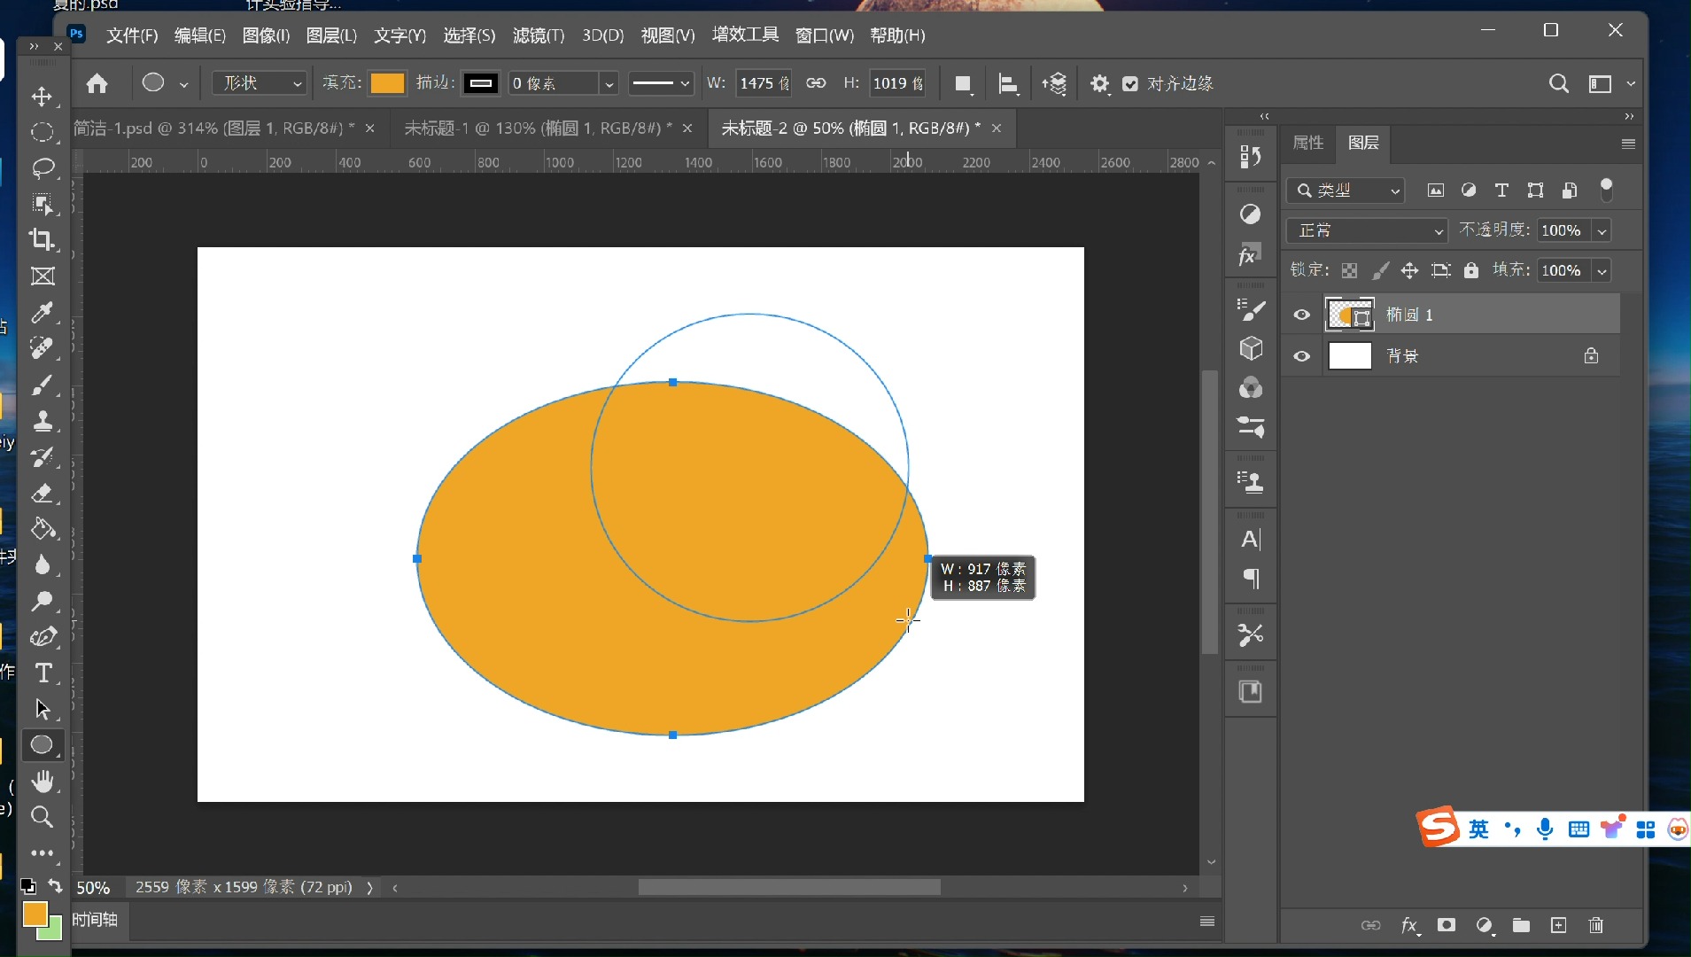Screen dimensions: 1691x957
Task: Hide the 椭圆 1 layer
Action: click(1301, 315)
